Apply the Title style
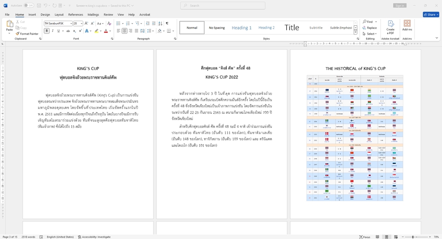 point(291,28)
